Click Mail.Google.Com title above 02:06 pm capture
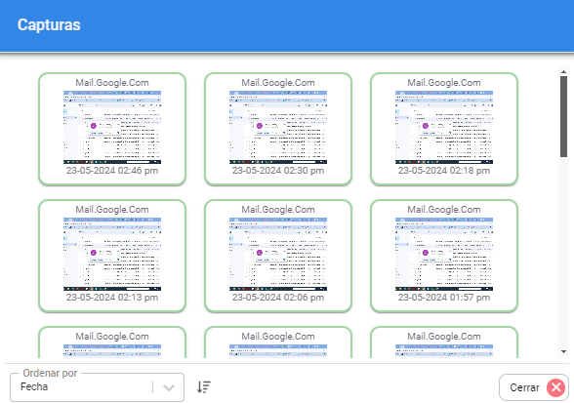The height and width of the screenshot is (403, 574). click(278, 210)
